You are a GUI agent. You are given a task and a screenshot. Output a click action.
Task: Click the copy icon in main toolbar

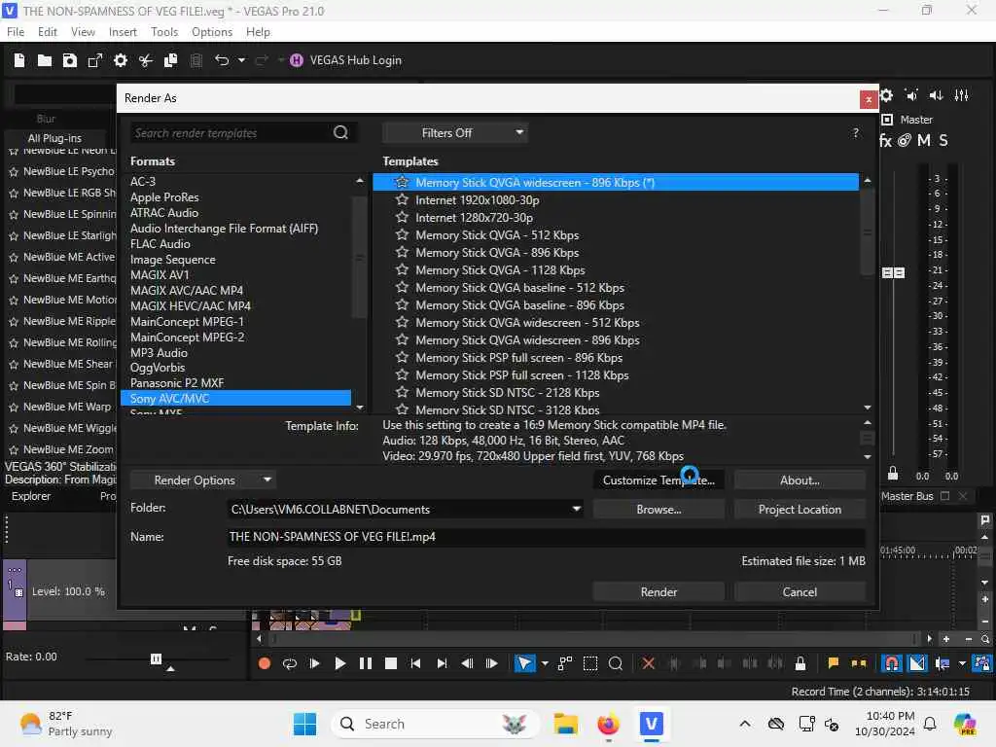click(171, 60)
